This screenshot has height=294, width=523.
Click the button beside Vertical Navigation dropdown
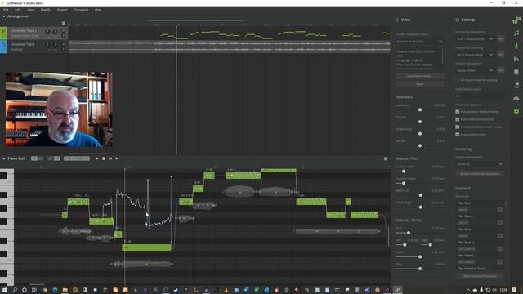500,71
